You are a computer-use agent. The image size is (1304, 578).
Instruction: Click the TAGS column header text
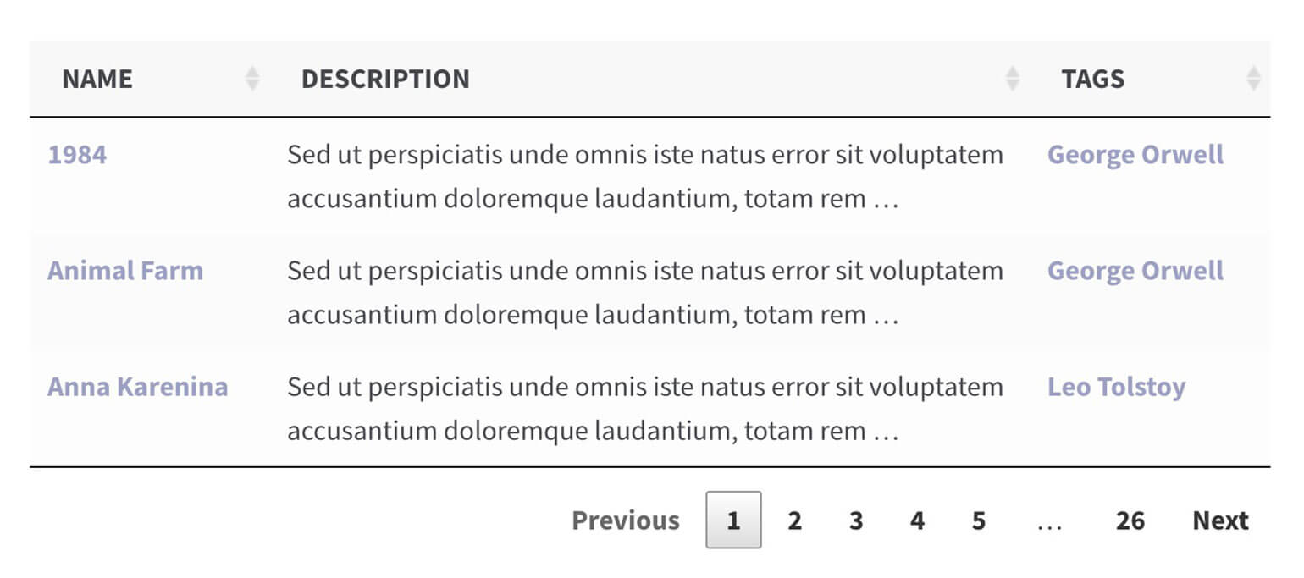pyautogui.click(x=1092, y=79)
